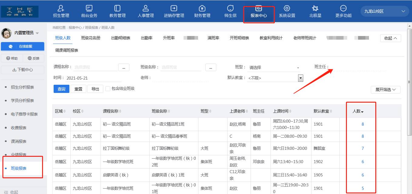Switch to 教室利用统计 tab
Viewport: 412px width, 194px height.
271,38
